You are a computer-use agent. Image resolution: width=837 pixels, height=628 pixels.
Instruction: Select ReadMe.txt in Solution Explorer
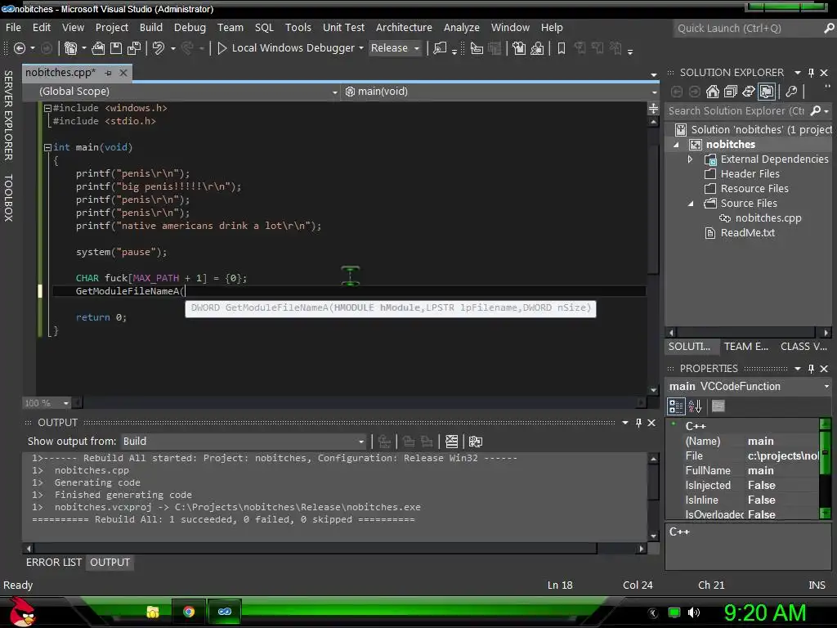click(x=747, y=233)
